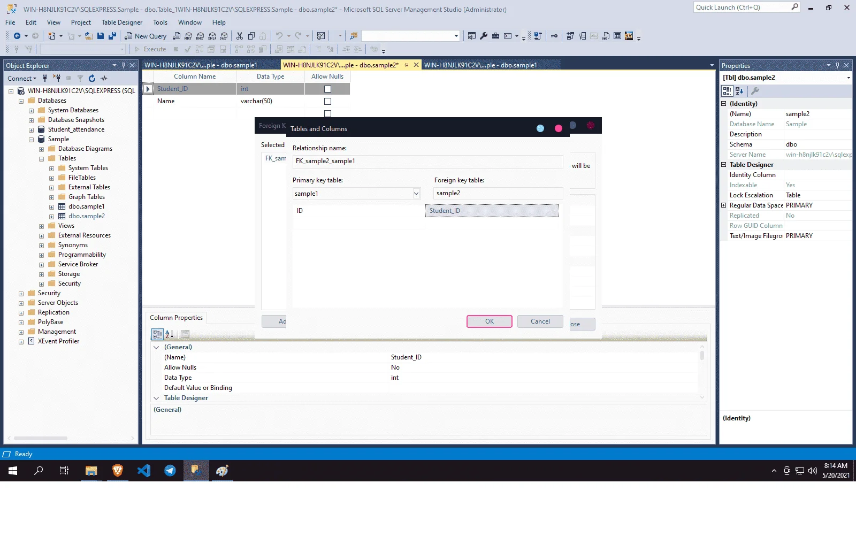Click OK in Tables and Columns dialog
Viewport: 856px width, 537px height.
490,321
